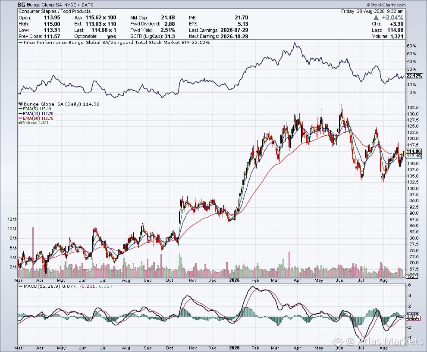Click the 1321 volume axis tag
This screenshot has width=427, height=352.
tap(412, 276)
